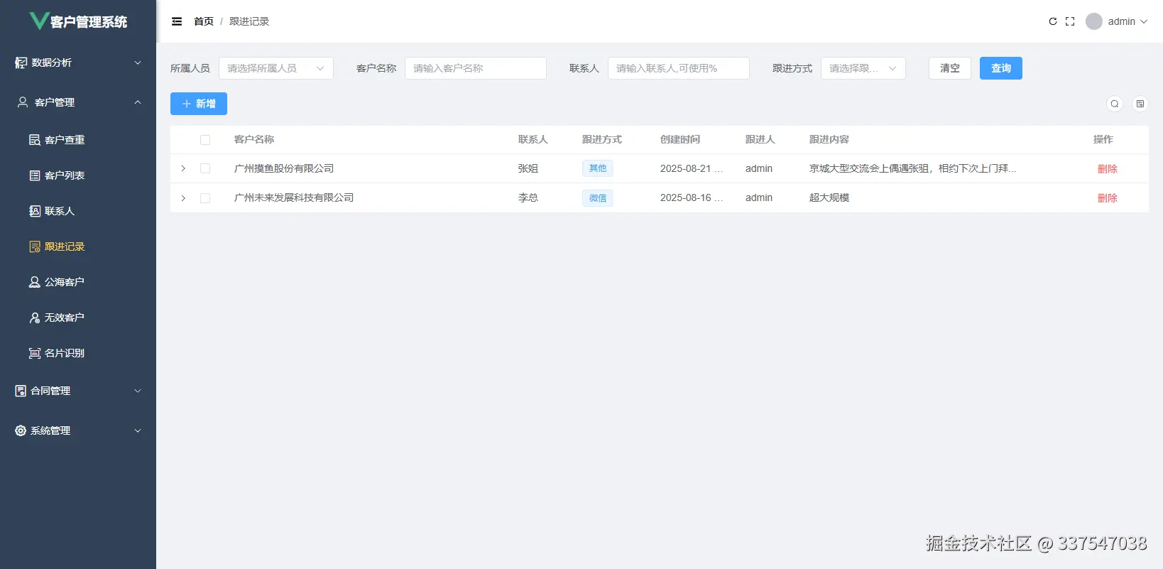Open 名片识别 menu item

pyautogui.click(x=78, y=353)
